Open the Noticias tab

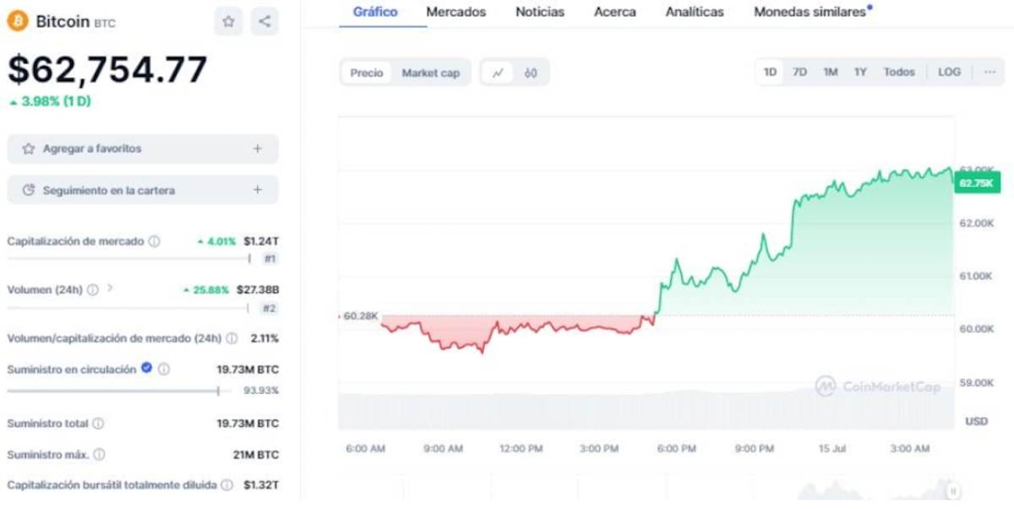click(x=540, y=12)
